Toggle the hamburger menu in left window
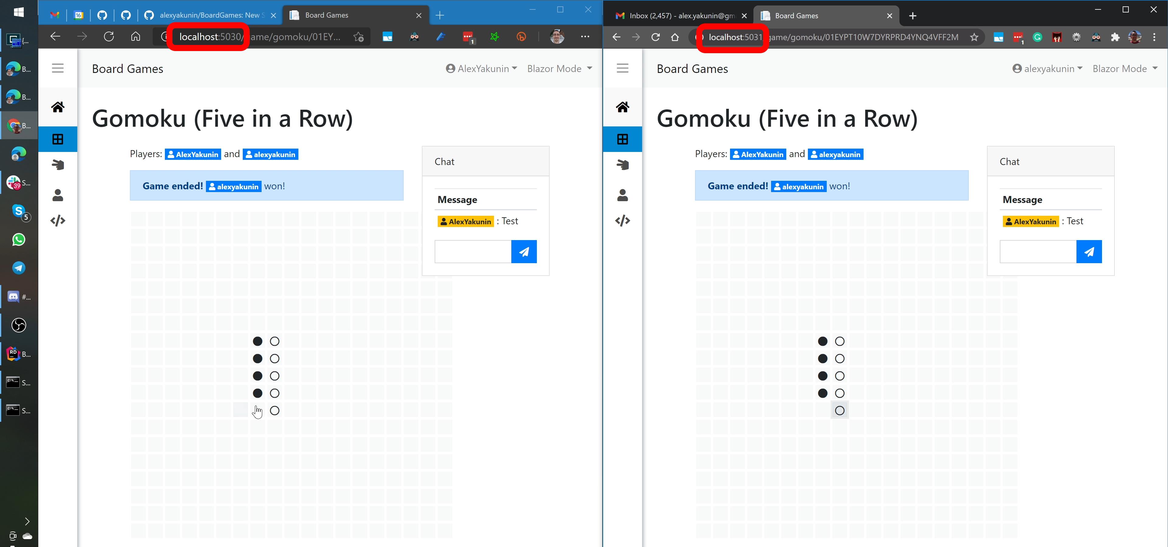 click(57, 68)
